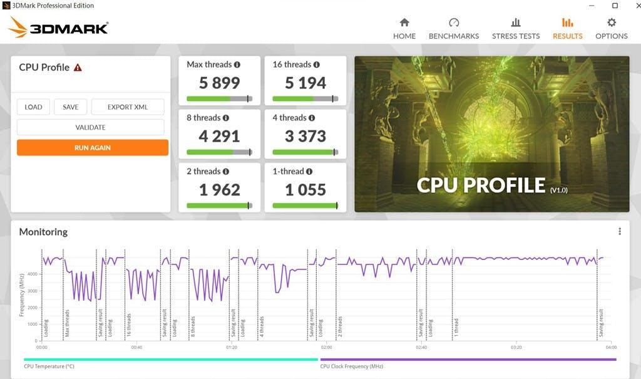Click the 2 threads info icon
This screenshot has width=641, height=379.
(x=225, y=172)
